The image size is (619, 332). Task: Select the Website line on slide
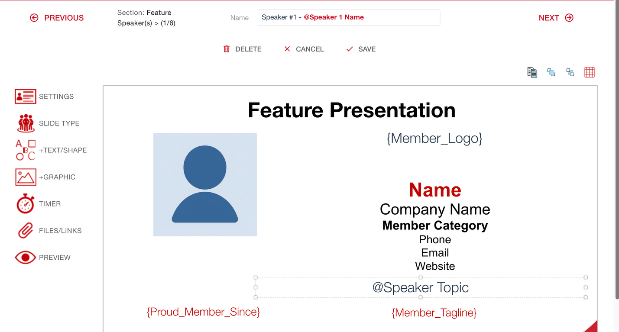[x=435, y=266]
